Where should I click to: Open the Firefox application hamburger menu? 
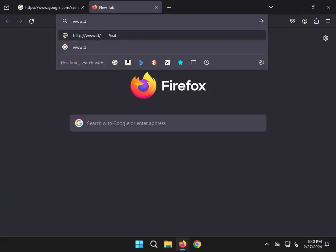[x=328, y=21]
